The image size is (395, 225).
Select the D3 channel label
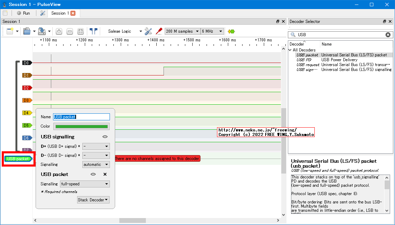point(27,100)
